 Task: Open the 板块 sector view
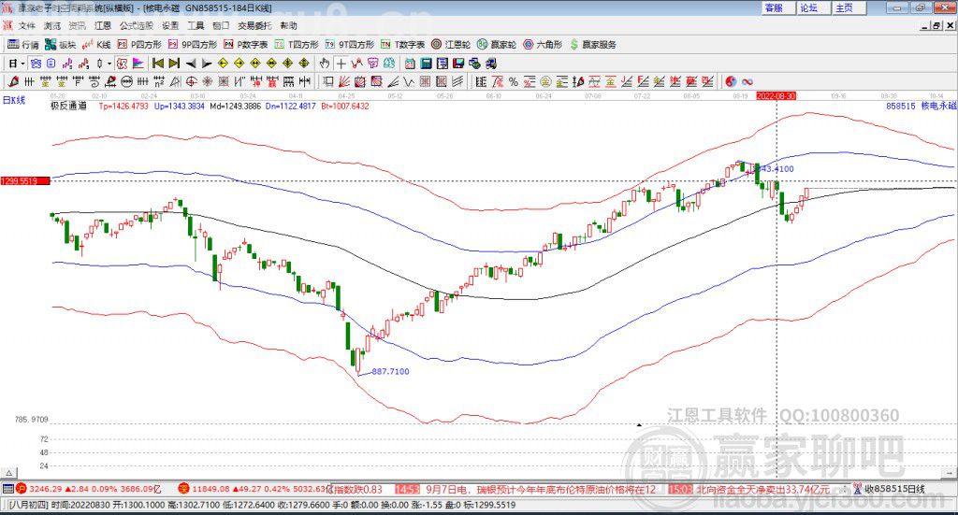pyautogui.click(x=60, y=45)
